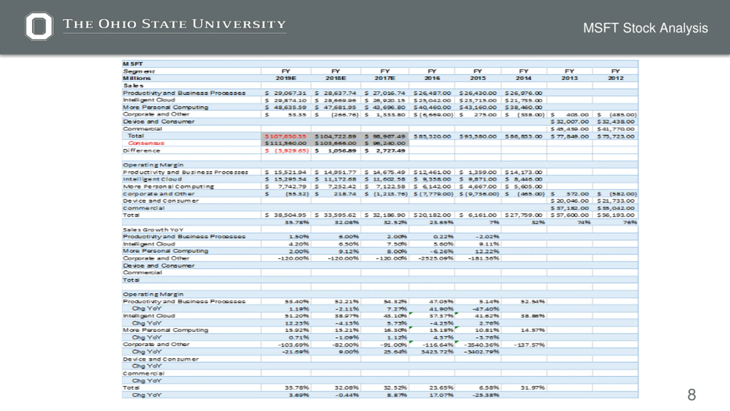730x411 pixels.
Task: Click the "Difference" row label
Action: tap(141, 150)
